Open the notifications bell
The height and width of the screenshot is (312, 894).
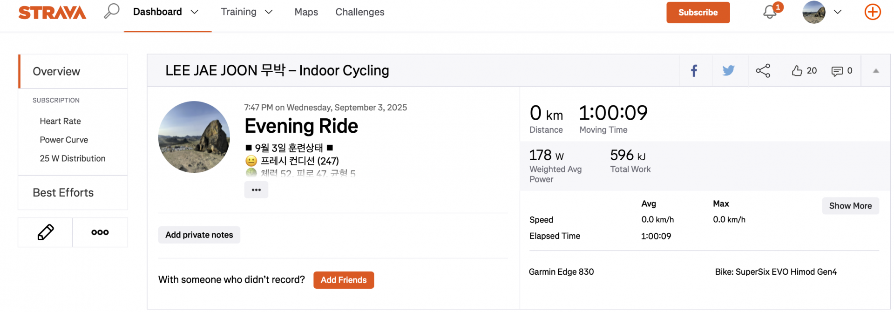770,12
